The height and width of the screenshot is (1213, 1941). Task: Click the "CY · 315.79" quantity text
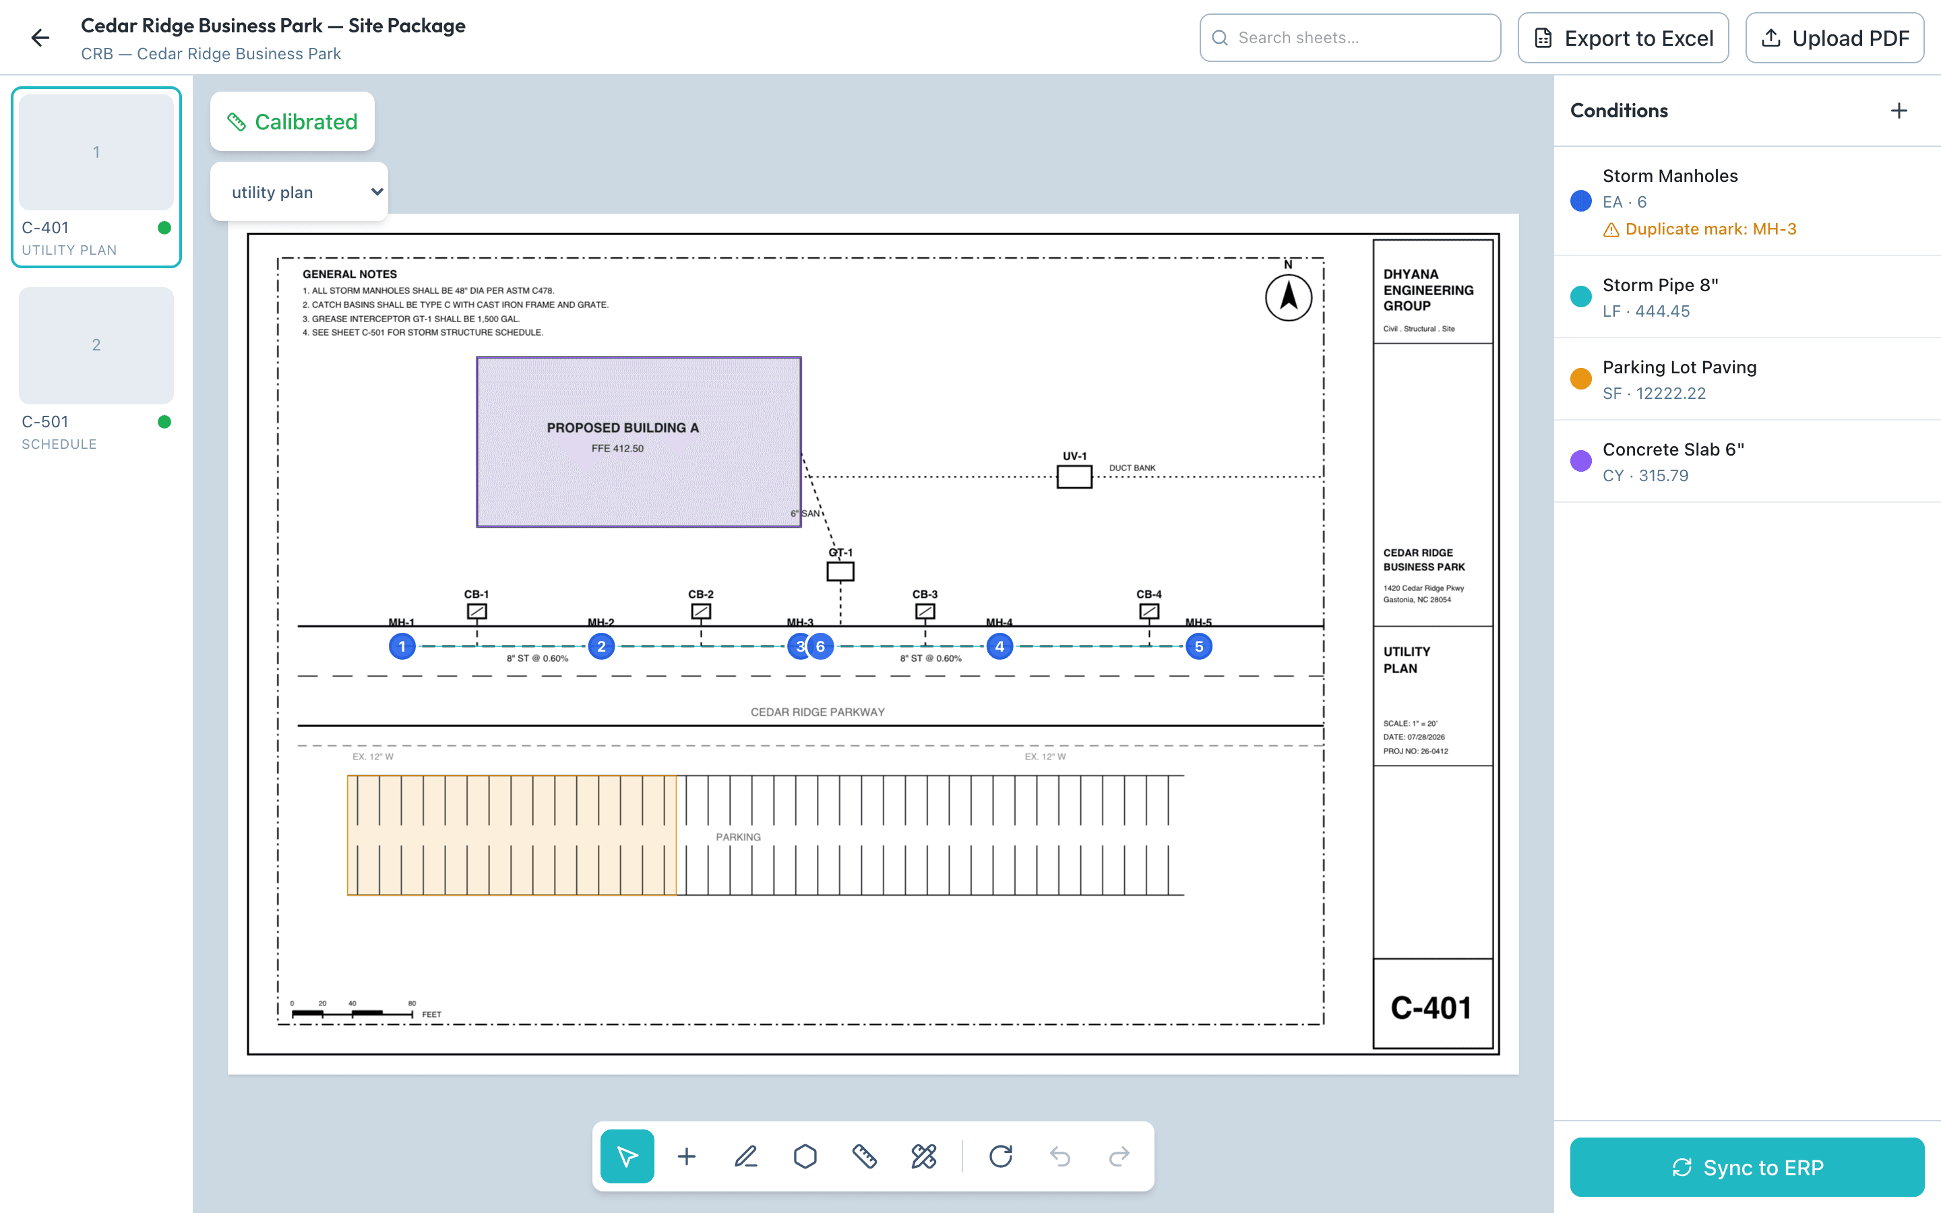pos(1645,476)
